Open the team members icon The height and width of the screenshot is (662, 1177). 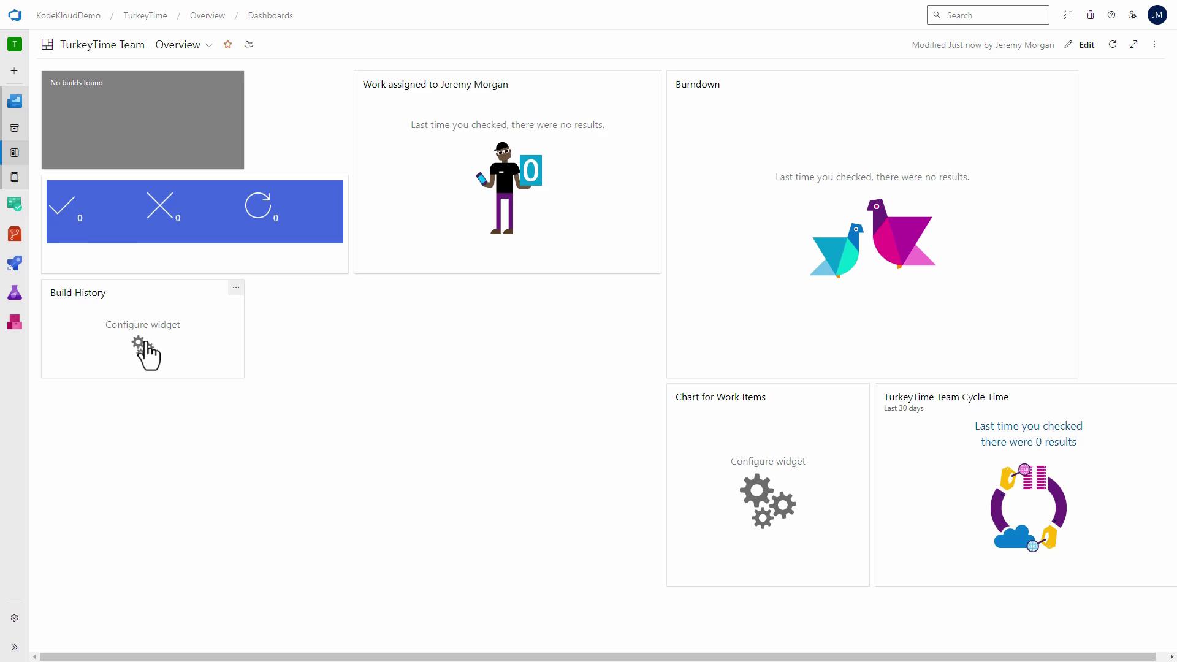point(249,45)
